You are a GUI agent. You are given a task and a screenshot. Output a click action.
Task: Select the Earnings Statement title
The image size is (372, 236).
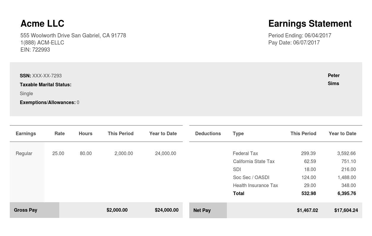(310, 24)
